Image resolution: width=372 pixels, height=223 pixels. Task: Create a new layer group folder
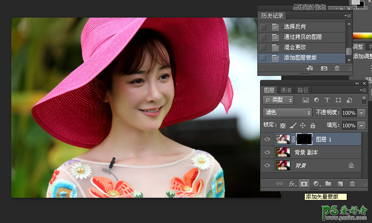(328, 184)
